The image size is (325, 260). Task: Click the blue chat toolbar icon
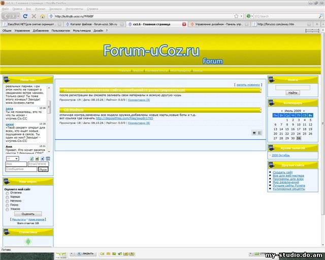(x=42, y=158)
